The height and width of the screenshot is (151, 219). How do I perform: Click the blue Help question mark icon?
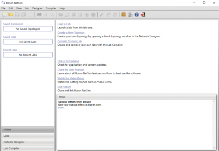point(137,15)
